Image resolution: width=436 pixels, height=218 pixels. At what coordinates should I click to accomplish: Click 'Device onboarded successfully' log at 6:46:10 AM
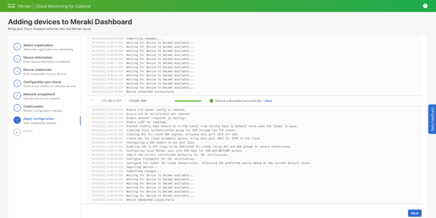point(150,200)
